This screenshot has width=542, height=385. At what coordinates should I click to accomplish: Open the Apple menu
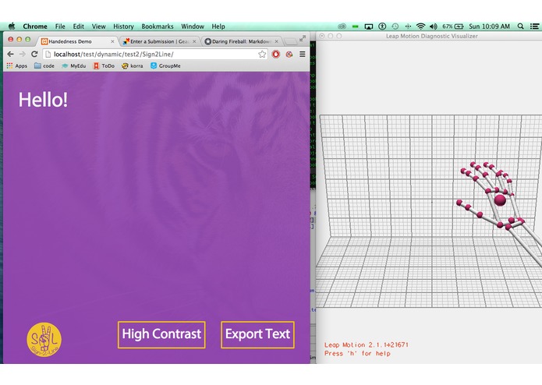[12, 26]
